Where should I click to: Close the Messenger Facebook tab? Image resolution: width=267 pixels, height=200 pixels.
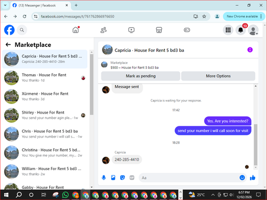point(67,5)
